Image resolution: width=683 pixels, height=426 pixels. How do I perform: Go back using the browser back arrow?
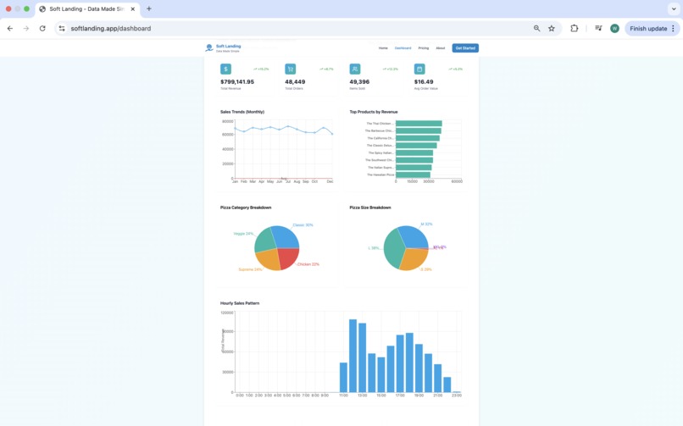point(10,28)
